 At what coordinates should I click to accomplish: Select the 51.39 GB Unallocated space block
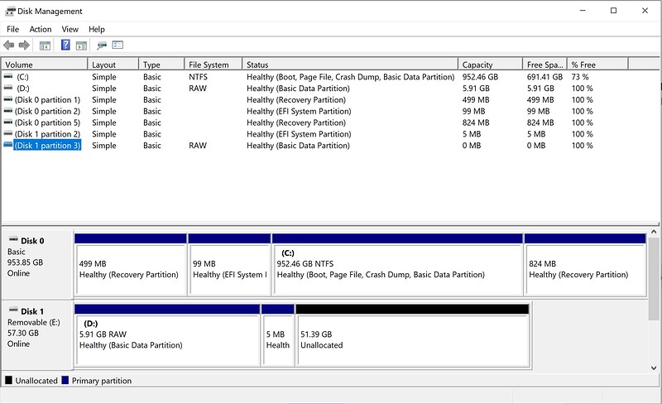click(412, 339)
